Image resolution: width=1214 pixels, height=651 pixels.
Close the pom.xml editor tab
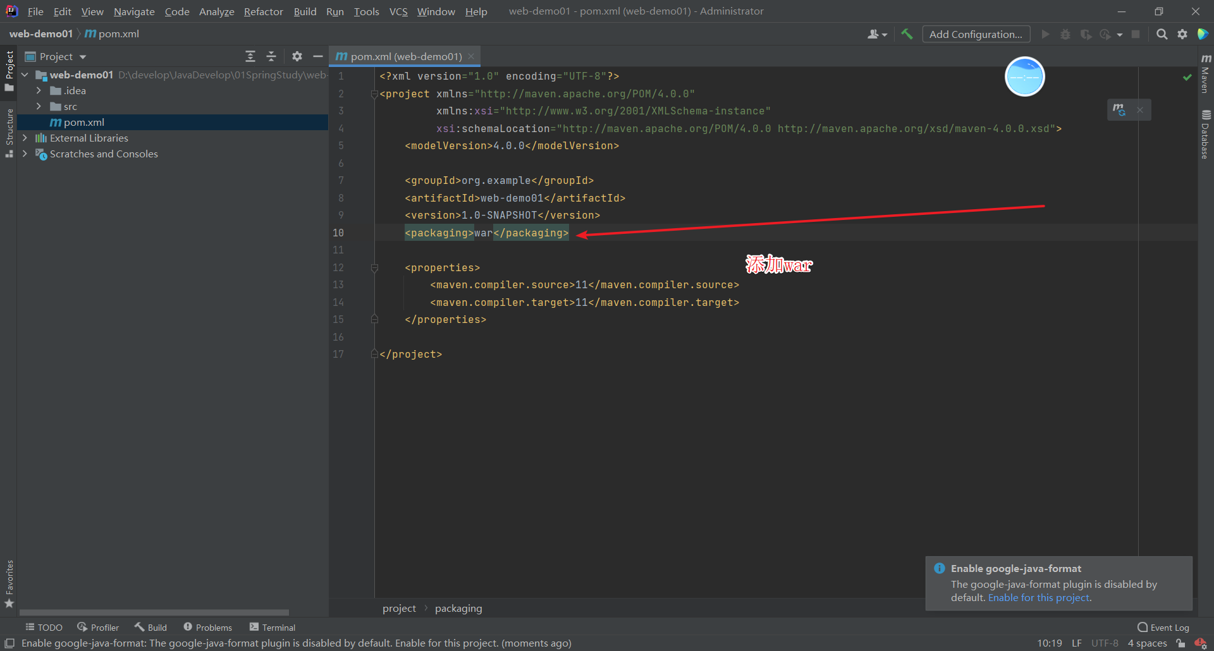pos(471,56)
